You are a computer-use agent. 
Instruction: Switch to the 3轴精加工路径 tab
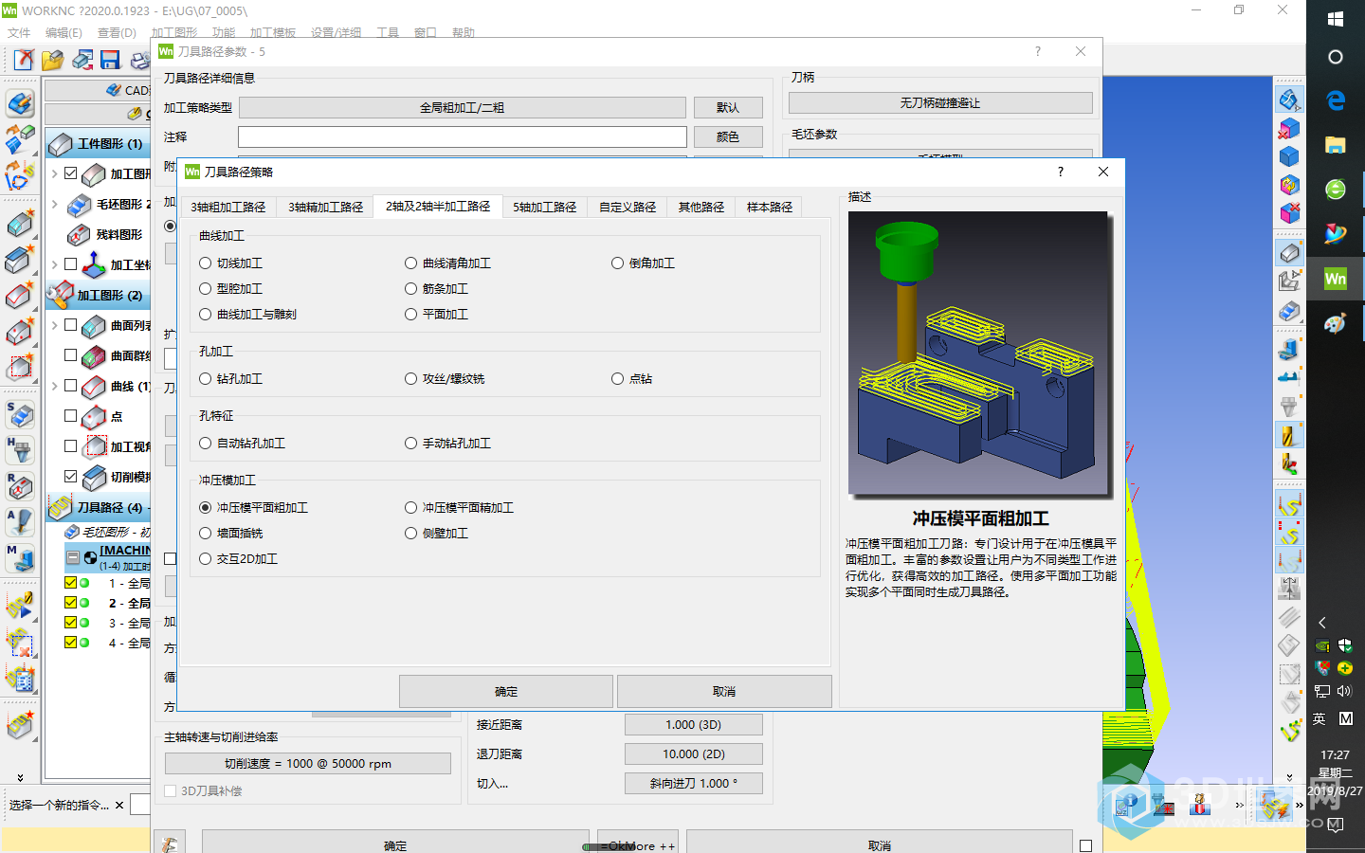pyautogui.click(x=326, y=207)
